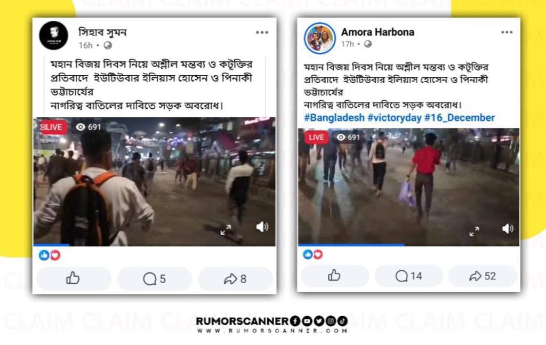Image resolution: width=546 pixels, height=345 pixels.
Task: Expand the right live video to fullscreen
Action: coord(474,231)
